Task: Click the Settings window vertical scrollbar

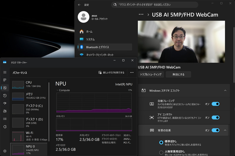Action: click(x=234, y=55)
